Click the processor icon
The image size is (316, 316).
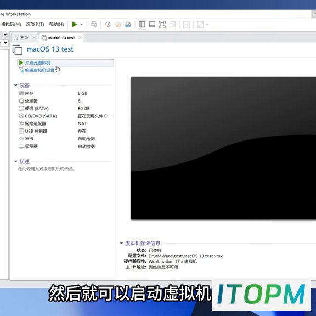tap(21, 100)
